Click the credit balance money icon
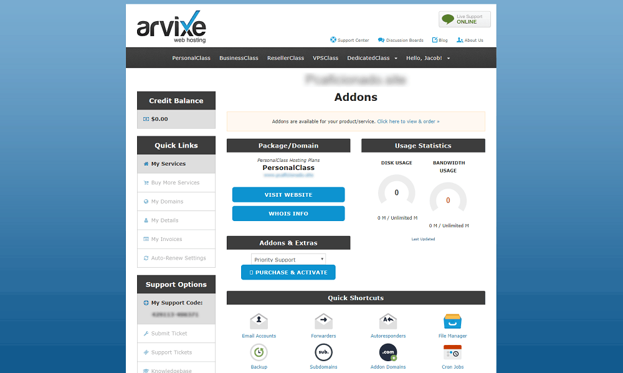The image size is (623, 373). point(146,119)
